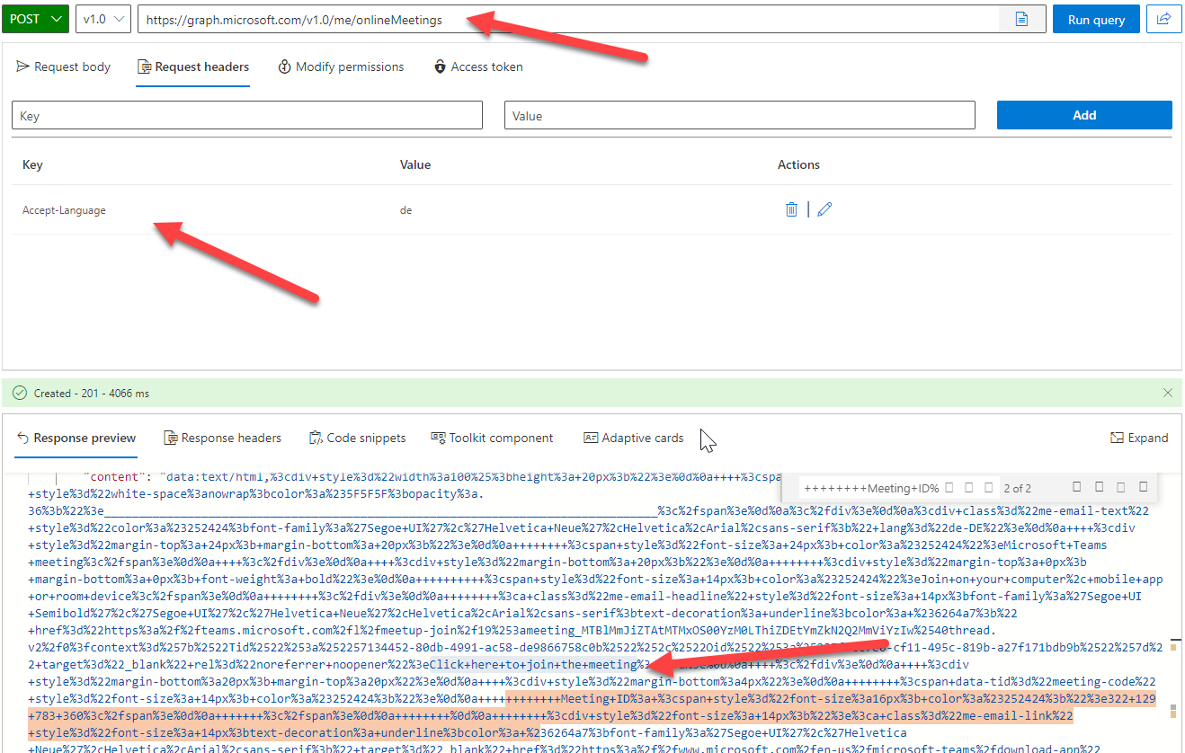1185x753 pixels.
Task: Share the current query via share icon
Action: point(1164,19)
